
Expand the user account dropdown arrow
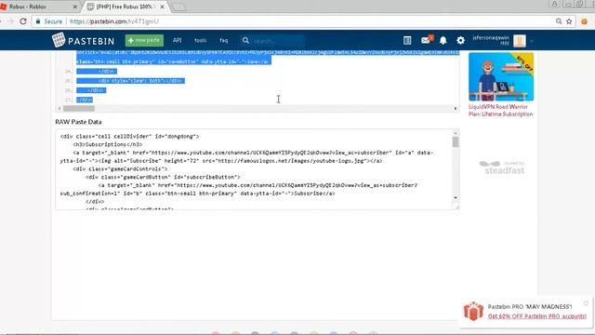point(532,41)
